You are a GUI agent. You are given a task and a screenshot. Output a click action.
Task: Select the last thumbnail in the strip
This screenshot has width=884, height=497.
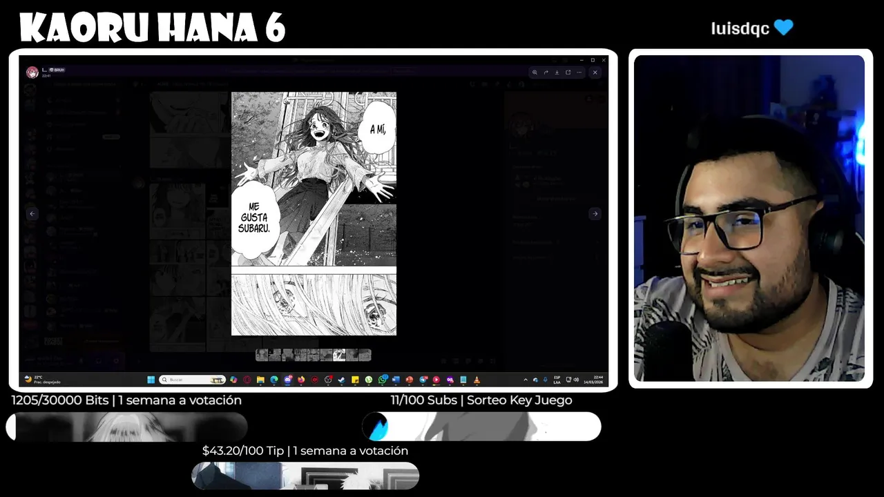[365, 355]
